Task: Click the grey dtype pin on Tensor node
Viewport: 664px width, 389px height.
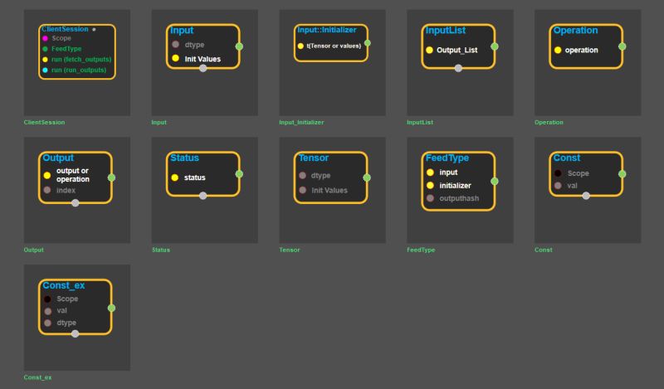Action: pyautogui.click(x=302, y=175)
